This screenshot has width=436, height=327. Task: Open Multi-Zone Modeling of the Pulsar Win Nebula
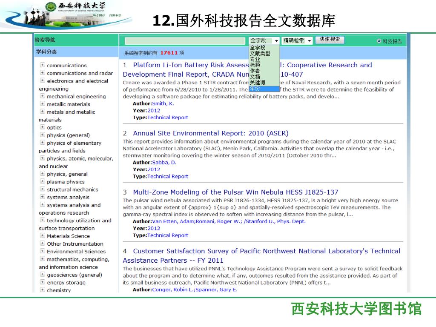click(x=235, y=192)
